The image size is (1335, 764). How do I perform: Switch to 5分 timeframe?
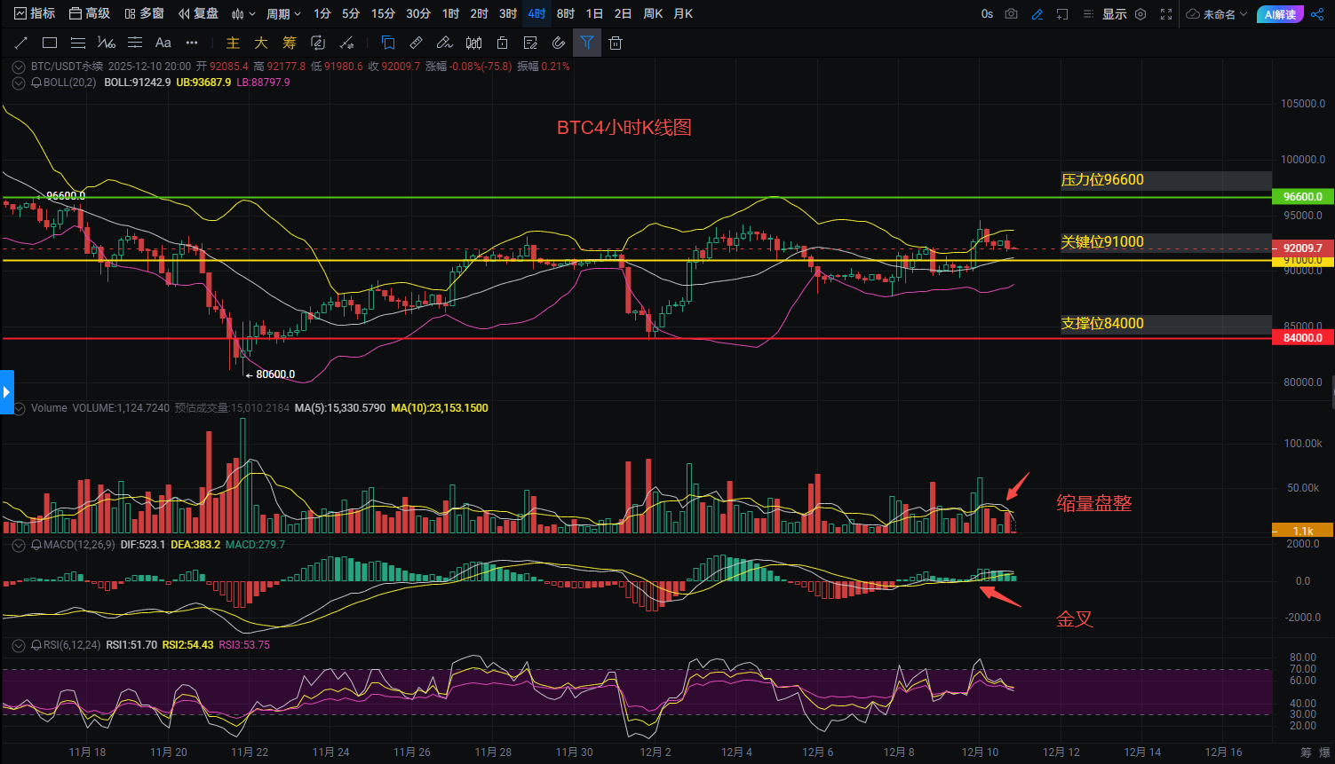pos(351,13)
